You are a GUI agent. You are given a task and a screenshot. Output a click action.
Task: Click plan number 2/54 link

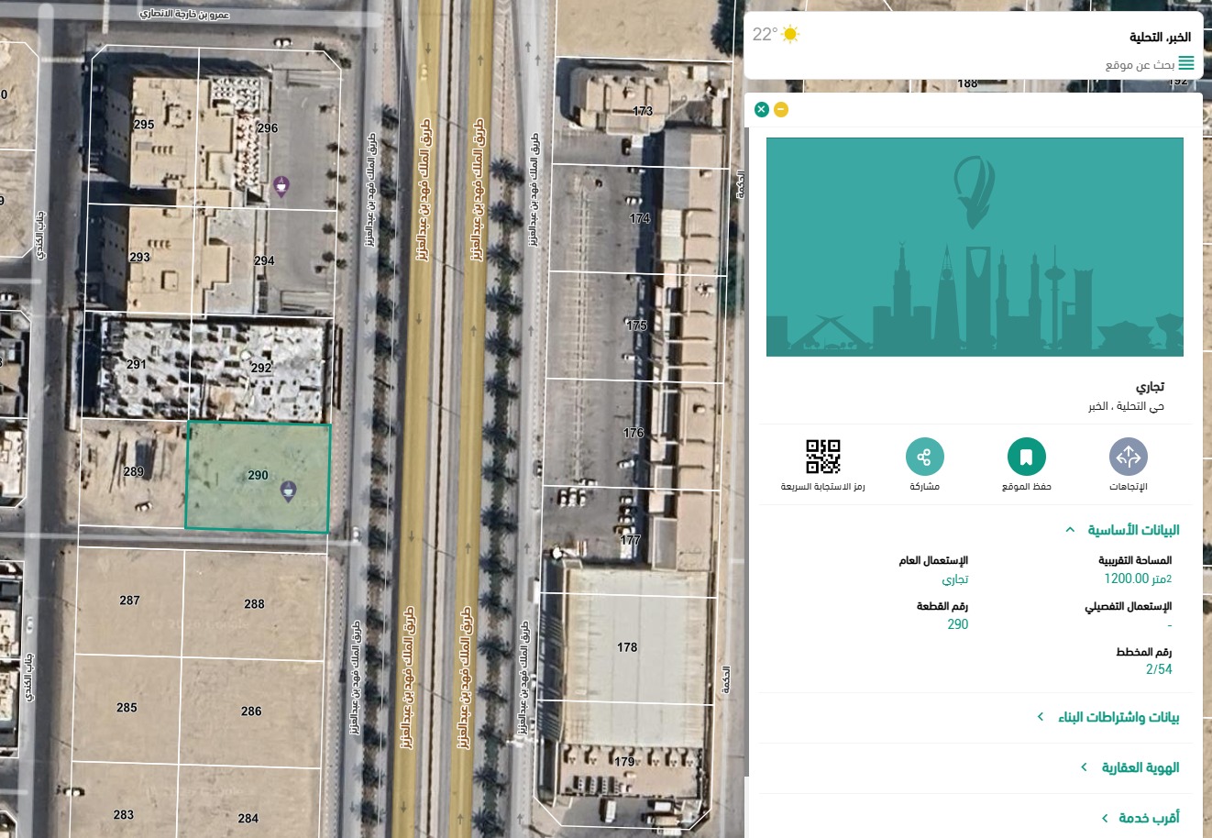click(x=1159, y=669)
